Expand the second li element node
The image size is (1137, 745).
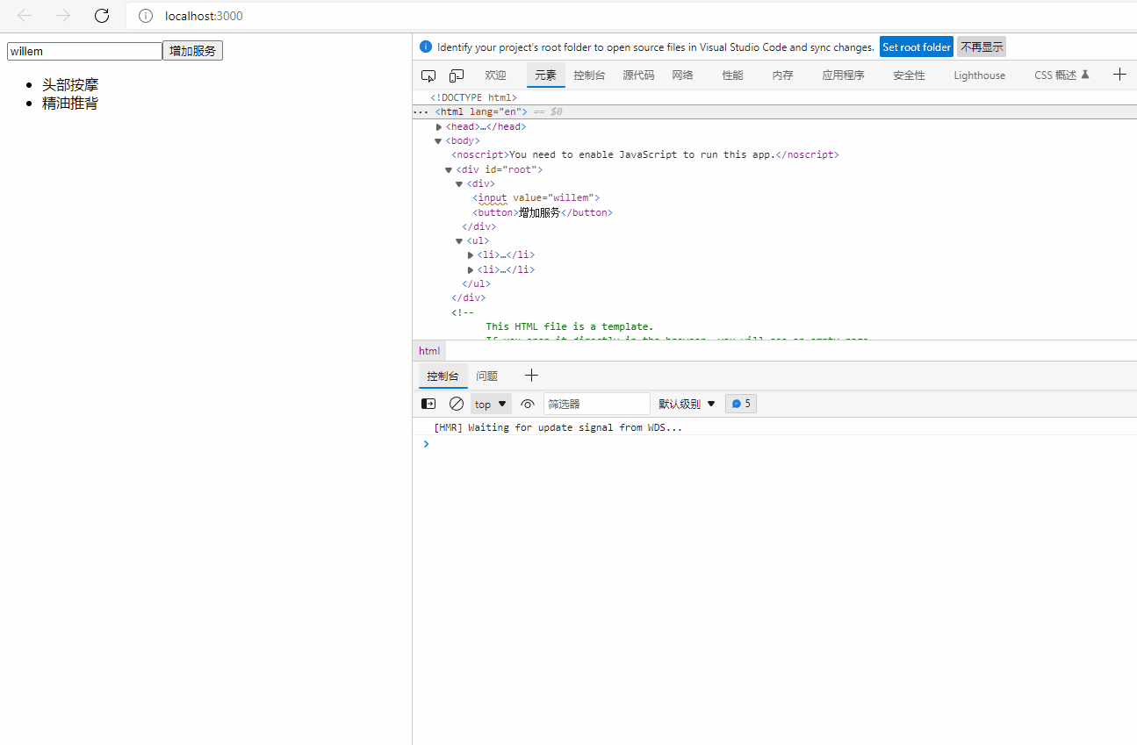click(471, 270)
